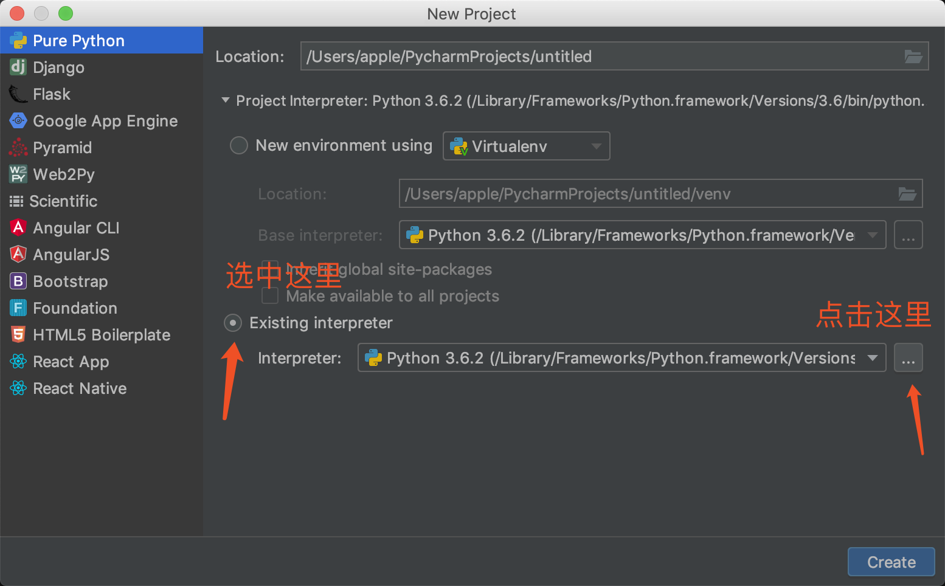
Task: Choose AngularJS project type
Action: (x=102, y=255)
